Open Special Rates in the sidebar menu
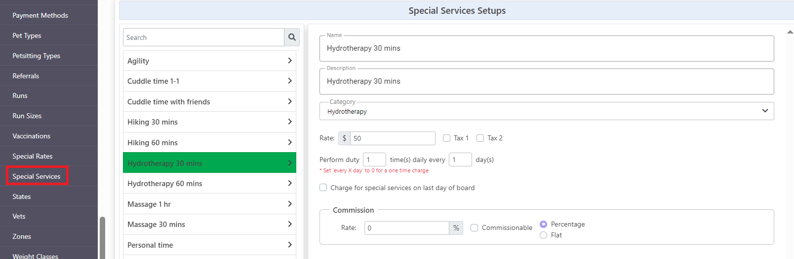This screenshot has width=794, height=259. coord(33,156)
